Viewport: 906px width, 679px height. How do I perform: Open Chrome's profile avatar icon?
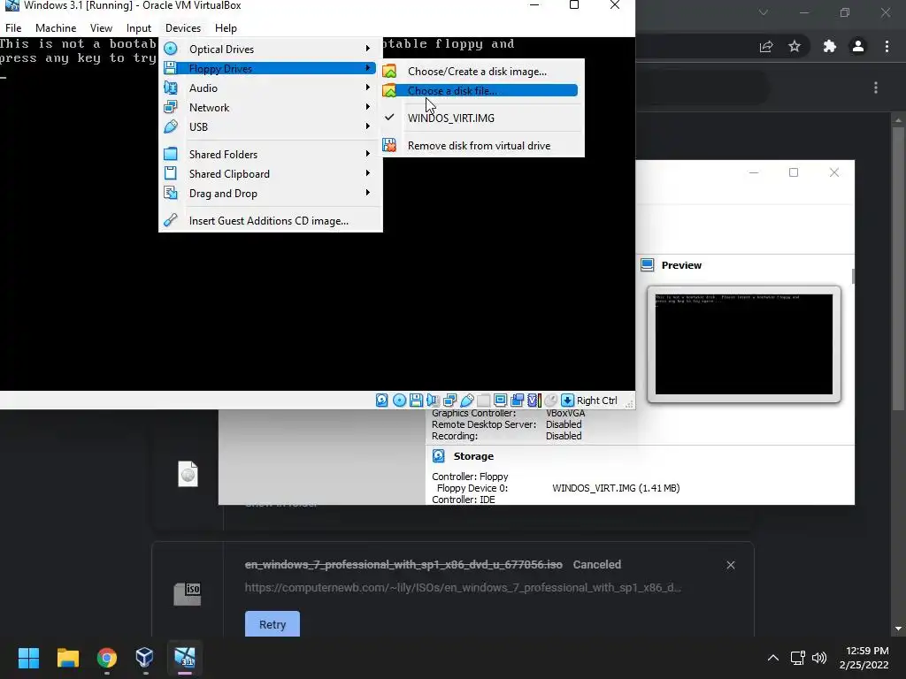click(858, 46)
